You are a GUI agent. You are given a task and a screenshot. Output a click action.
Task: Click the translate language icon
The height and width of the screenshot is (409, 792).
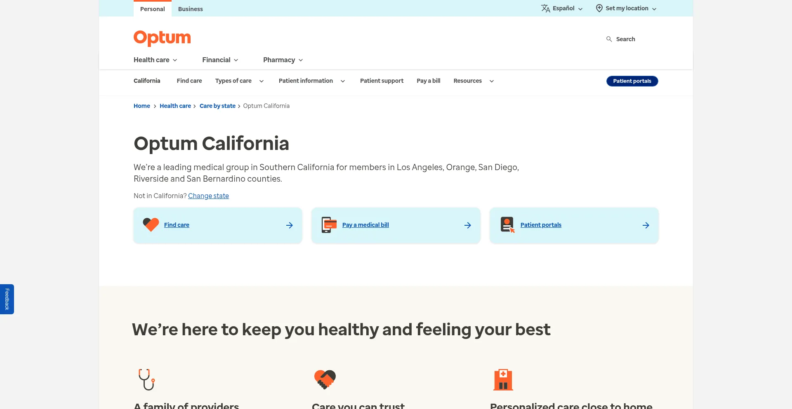pos(545,9)
